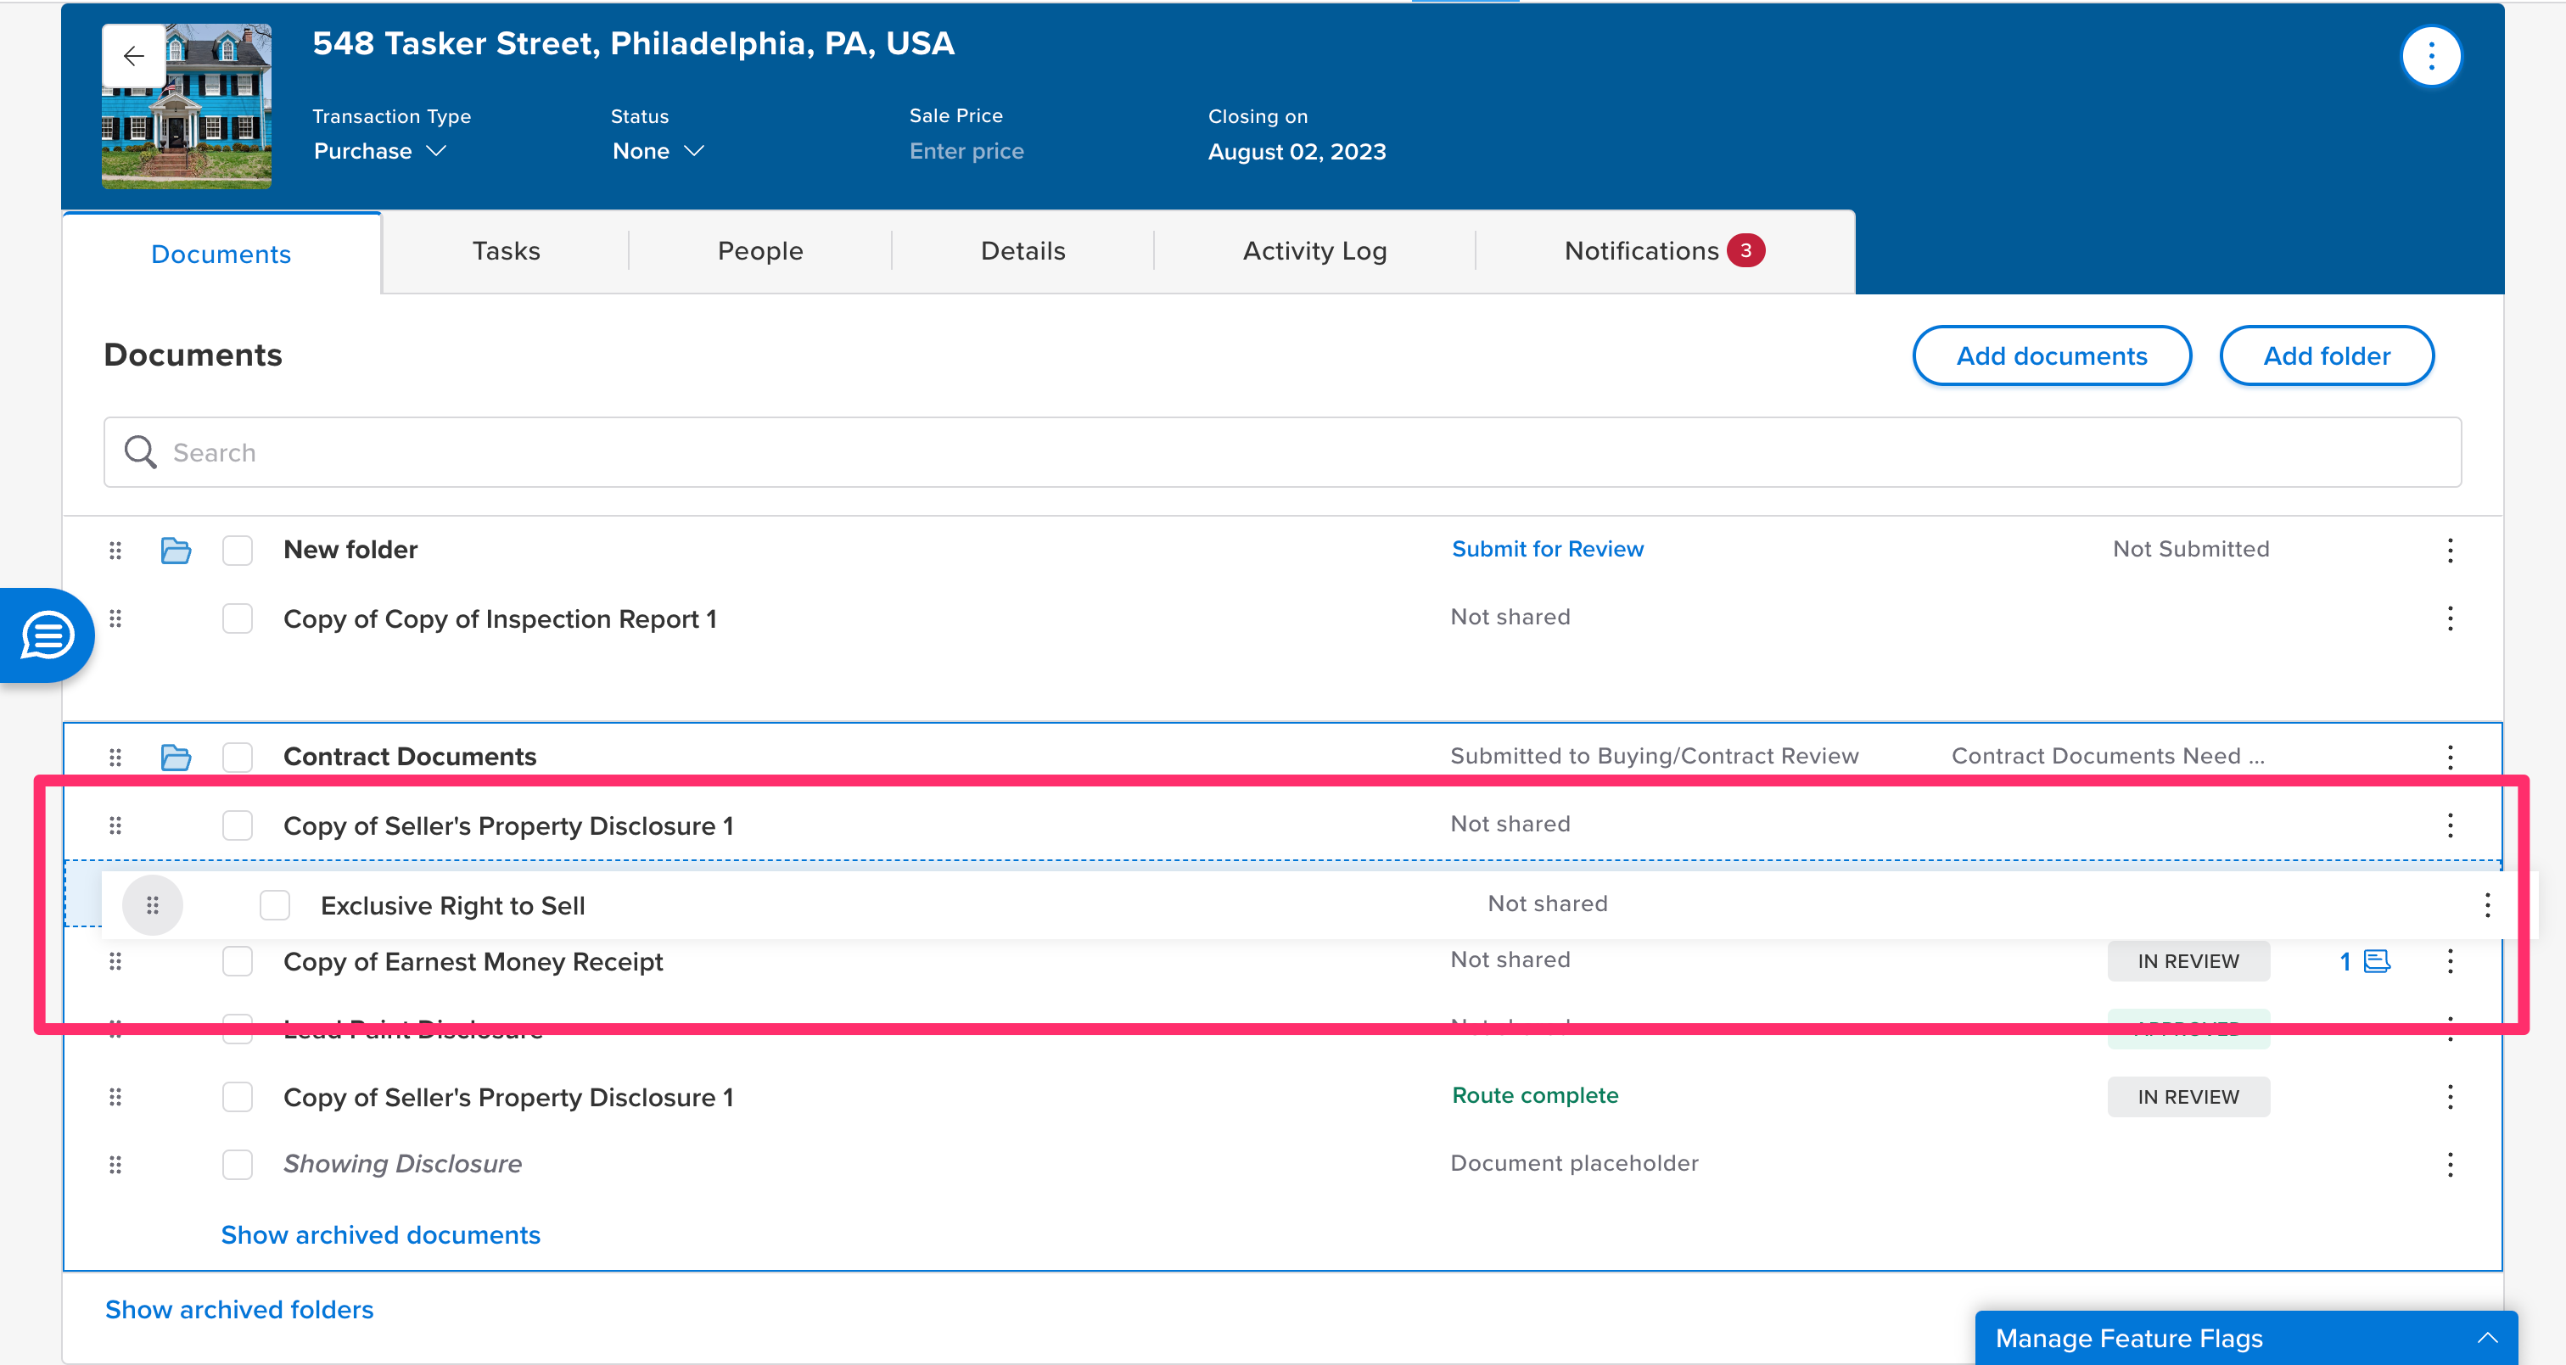
Task: Switch to the Tasks tab
Action: pos(505,251)
